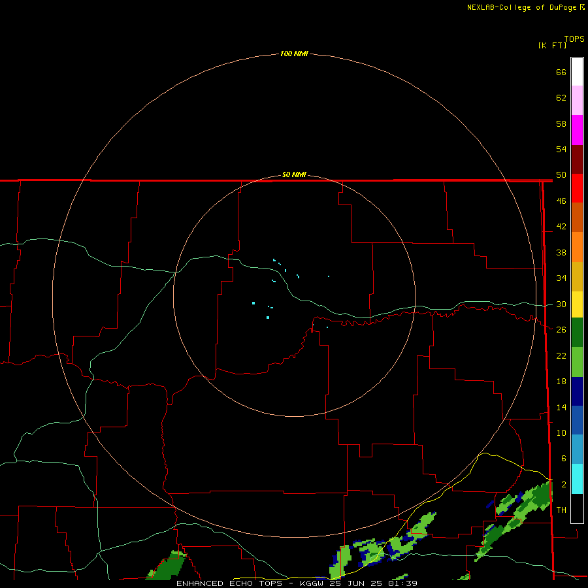Select the gold 34 kft legend swatch
588x588 pixels.
click(x=577, y=276)
